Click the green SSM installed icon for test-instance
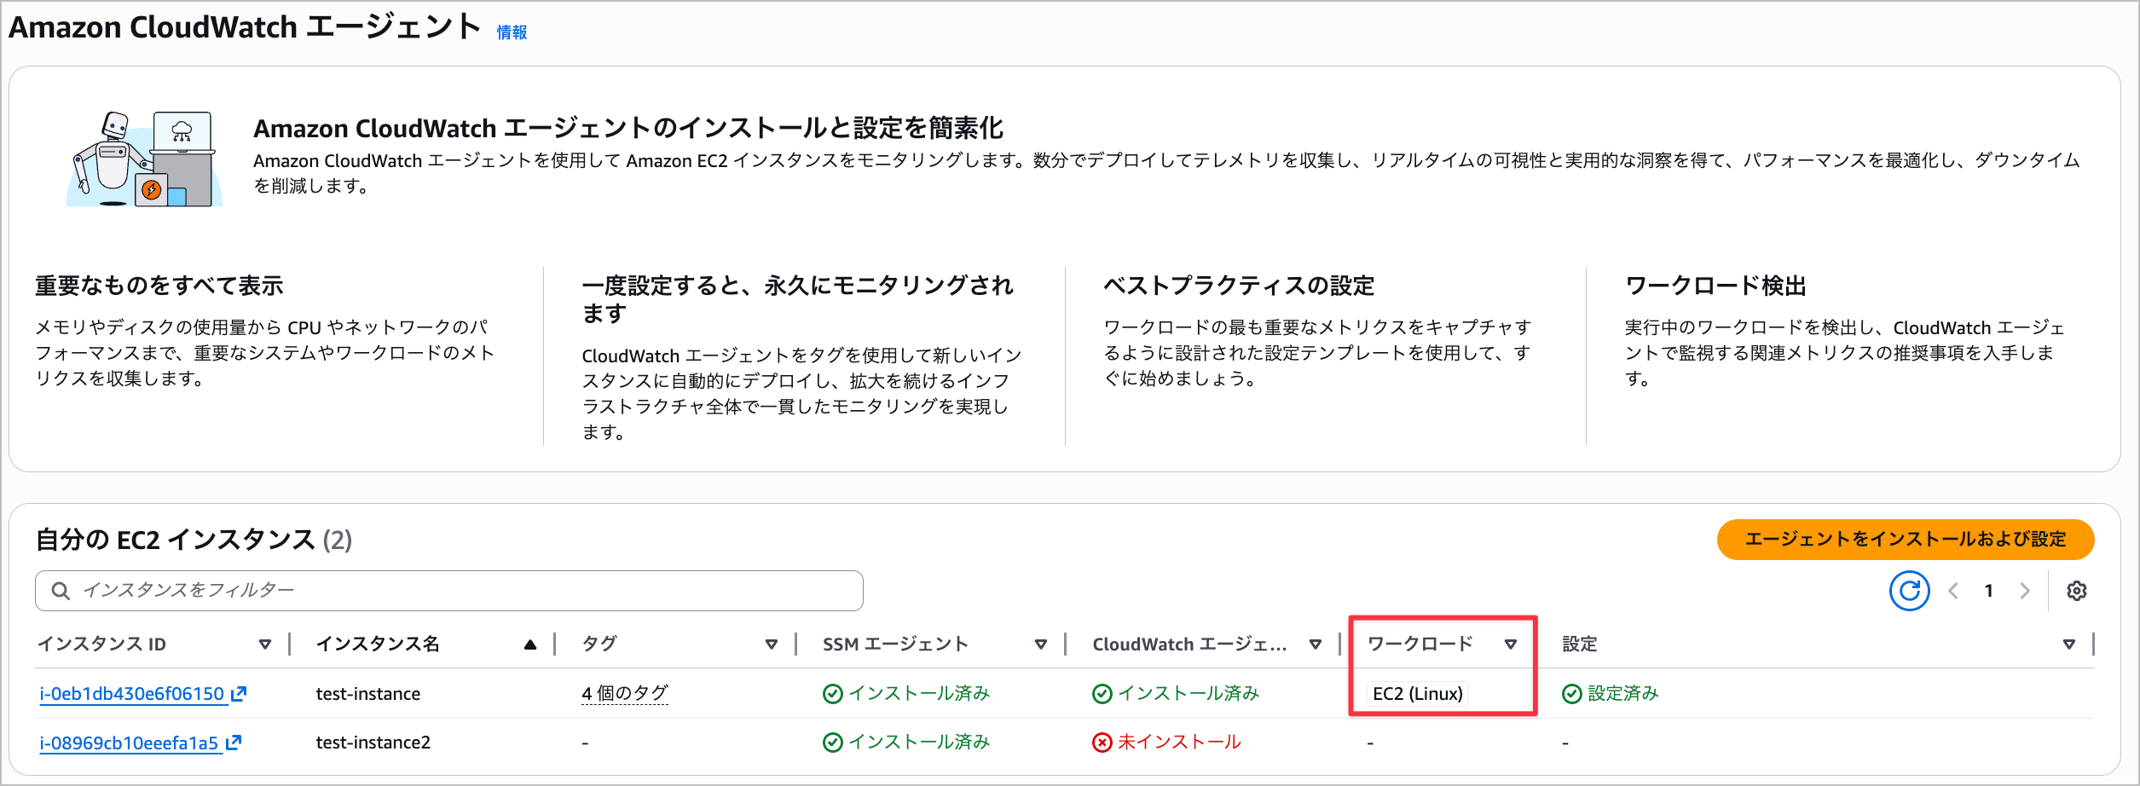 click(833, 693)
